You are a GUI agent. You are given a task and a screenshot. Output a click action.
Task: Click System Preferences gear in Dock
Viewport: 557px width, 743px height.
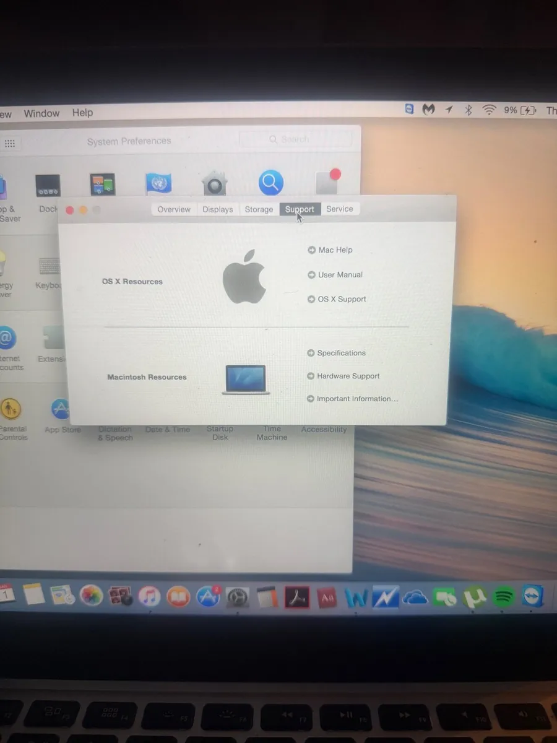coord(238,597)
